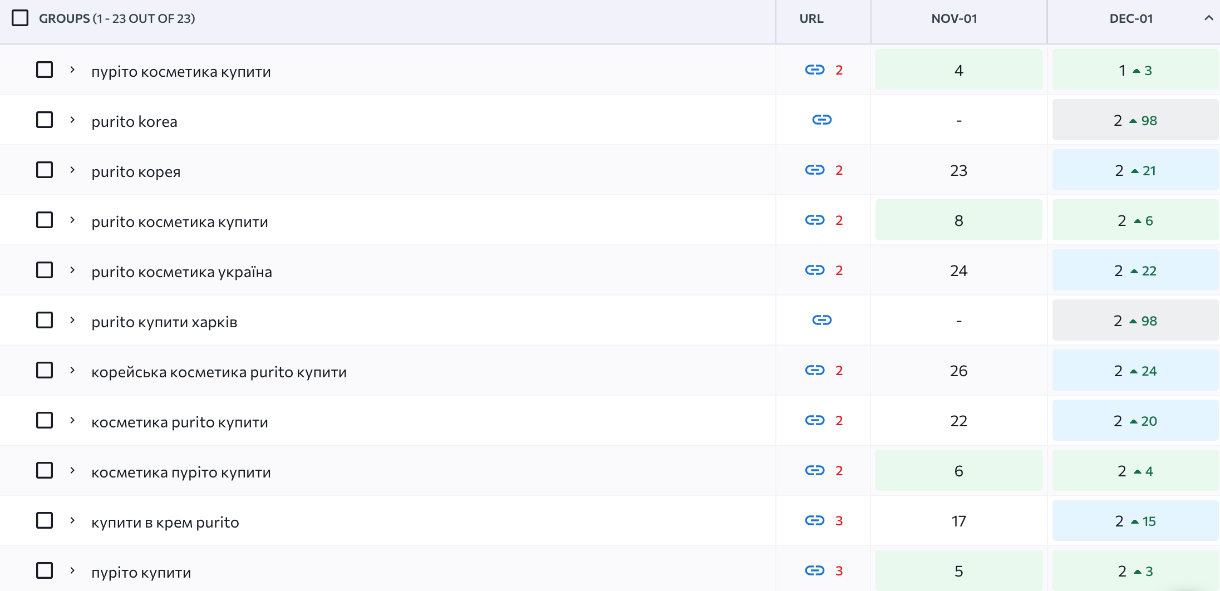
Task: Click keyword купити в крем purito
Action: click(165, 522)
